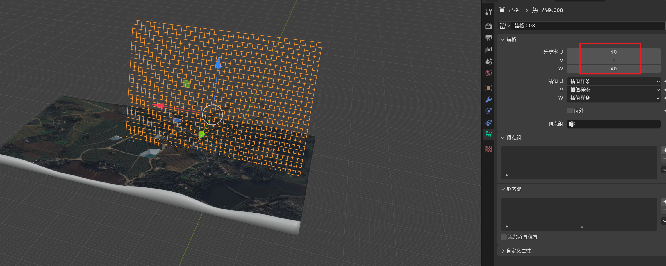Switch to the World Properties tab
The image size is (666, 266).
tap(488, 73)
